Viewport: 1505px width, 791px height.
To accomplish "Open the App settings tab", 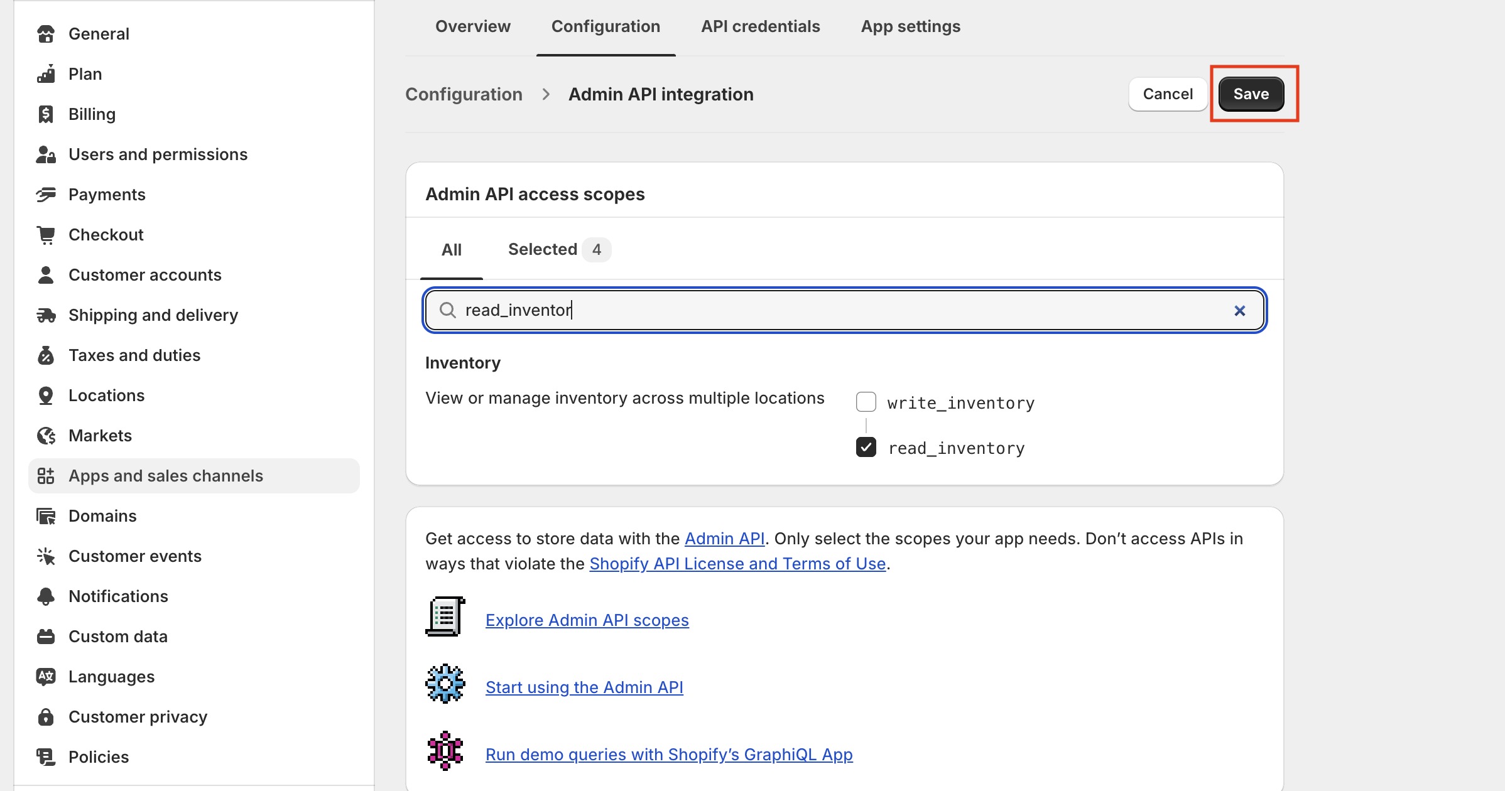I will (x=910, y=26).
